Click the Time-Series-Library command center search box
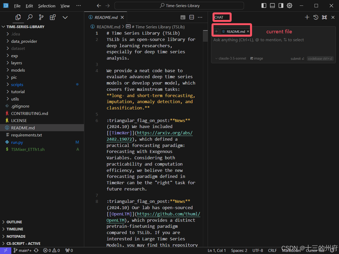The image size is (339, 254). 179,6
